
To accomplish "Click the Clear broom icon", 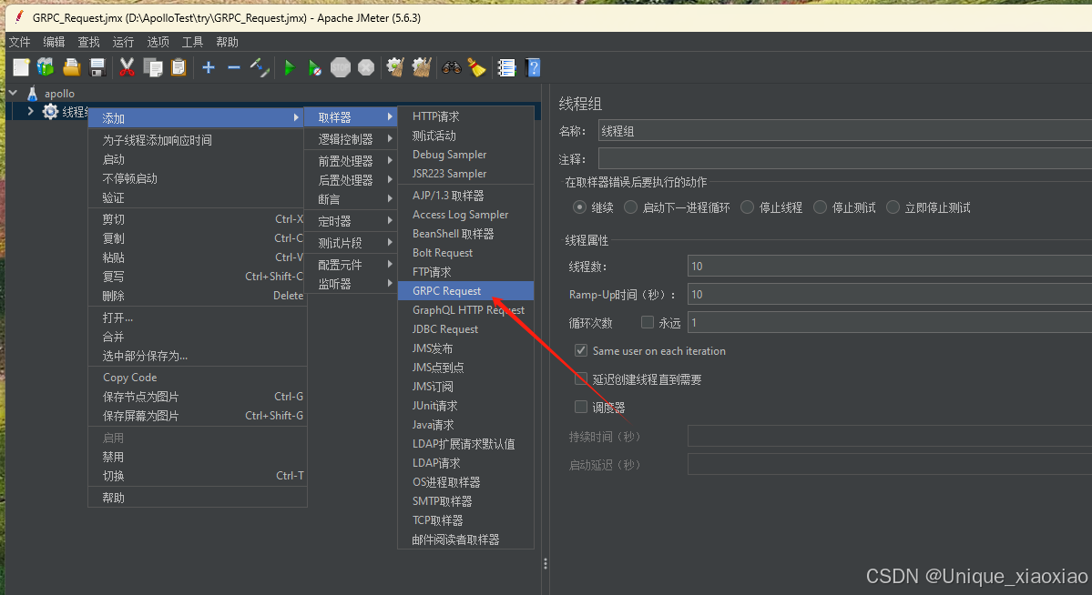I will coord(395,67).
